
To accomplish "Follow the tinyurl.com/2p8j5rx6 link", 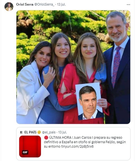I will coord(77,147).
